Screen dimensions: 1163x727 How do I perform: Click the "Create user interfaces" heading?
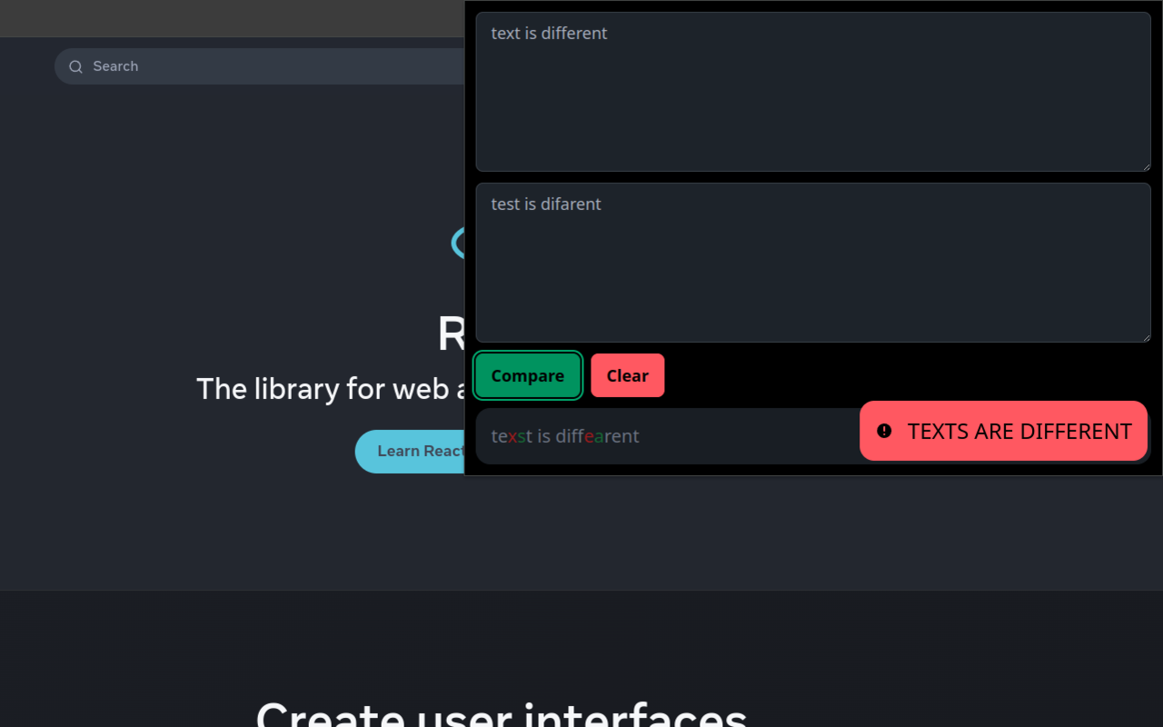point(501,713)
